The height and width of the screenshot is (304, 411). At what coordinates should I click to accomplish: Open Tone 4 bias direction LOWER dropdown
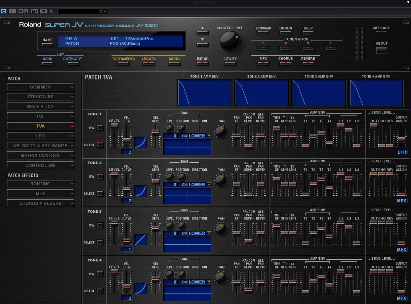click(200, 282)
